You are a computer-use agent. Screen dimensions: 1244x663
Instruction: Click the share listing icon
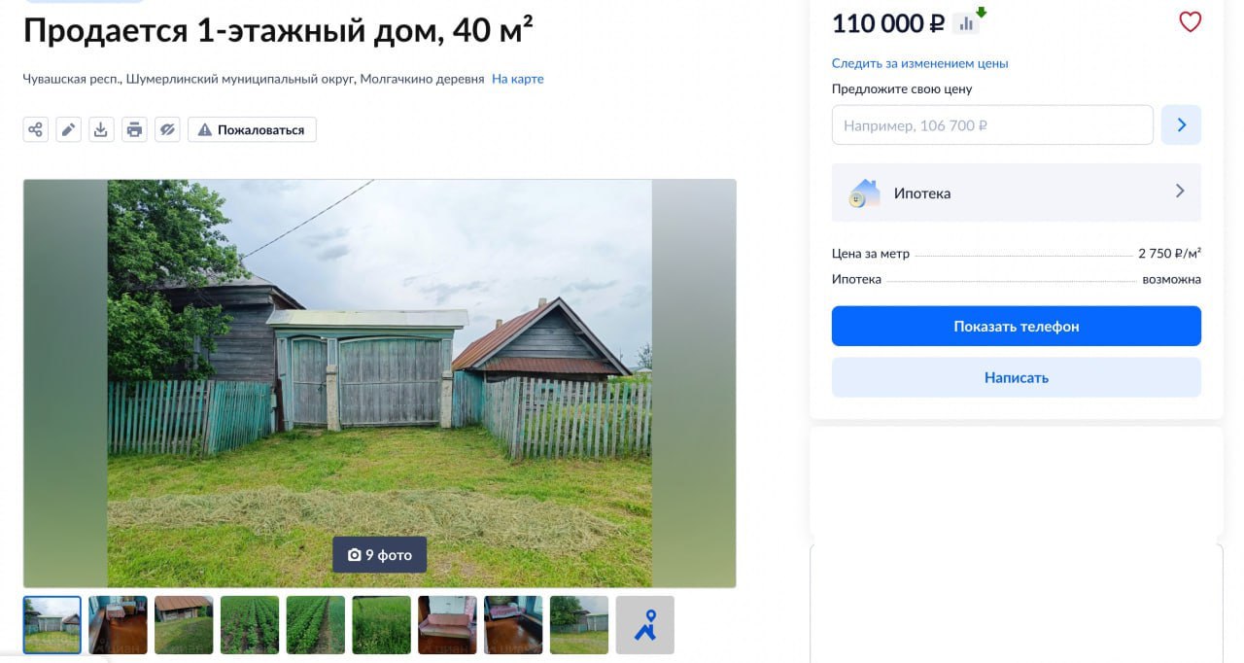(x=36, y=129)
